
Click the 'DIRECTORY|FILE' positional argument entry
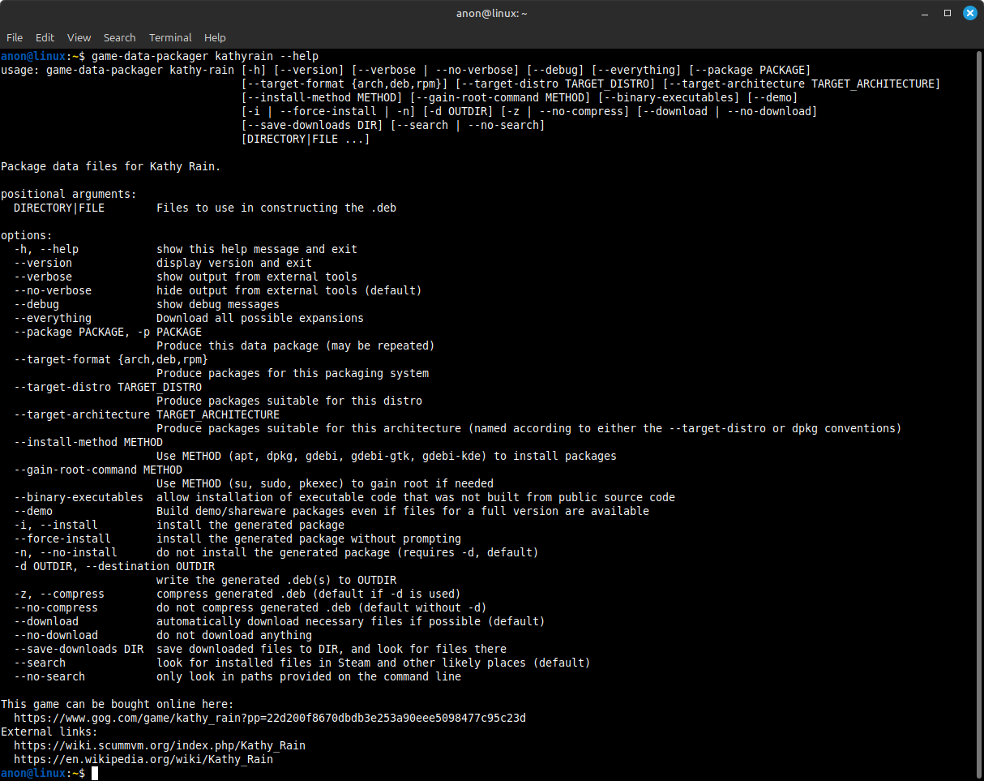tap(59, 208)
